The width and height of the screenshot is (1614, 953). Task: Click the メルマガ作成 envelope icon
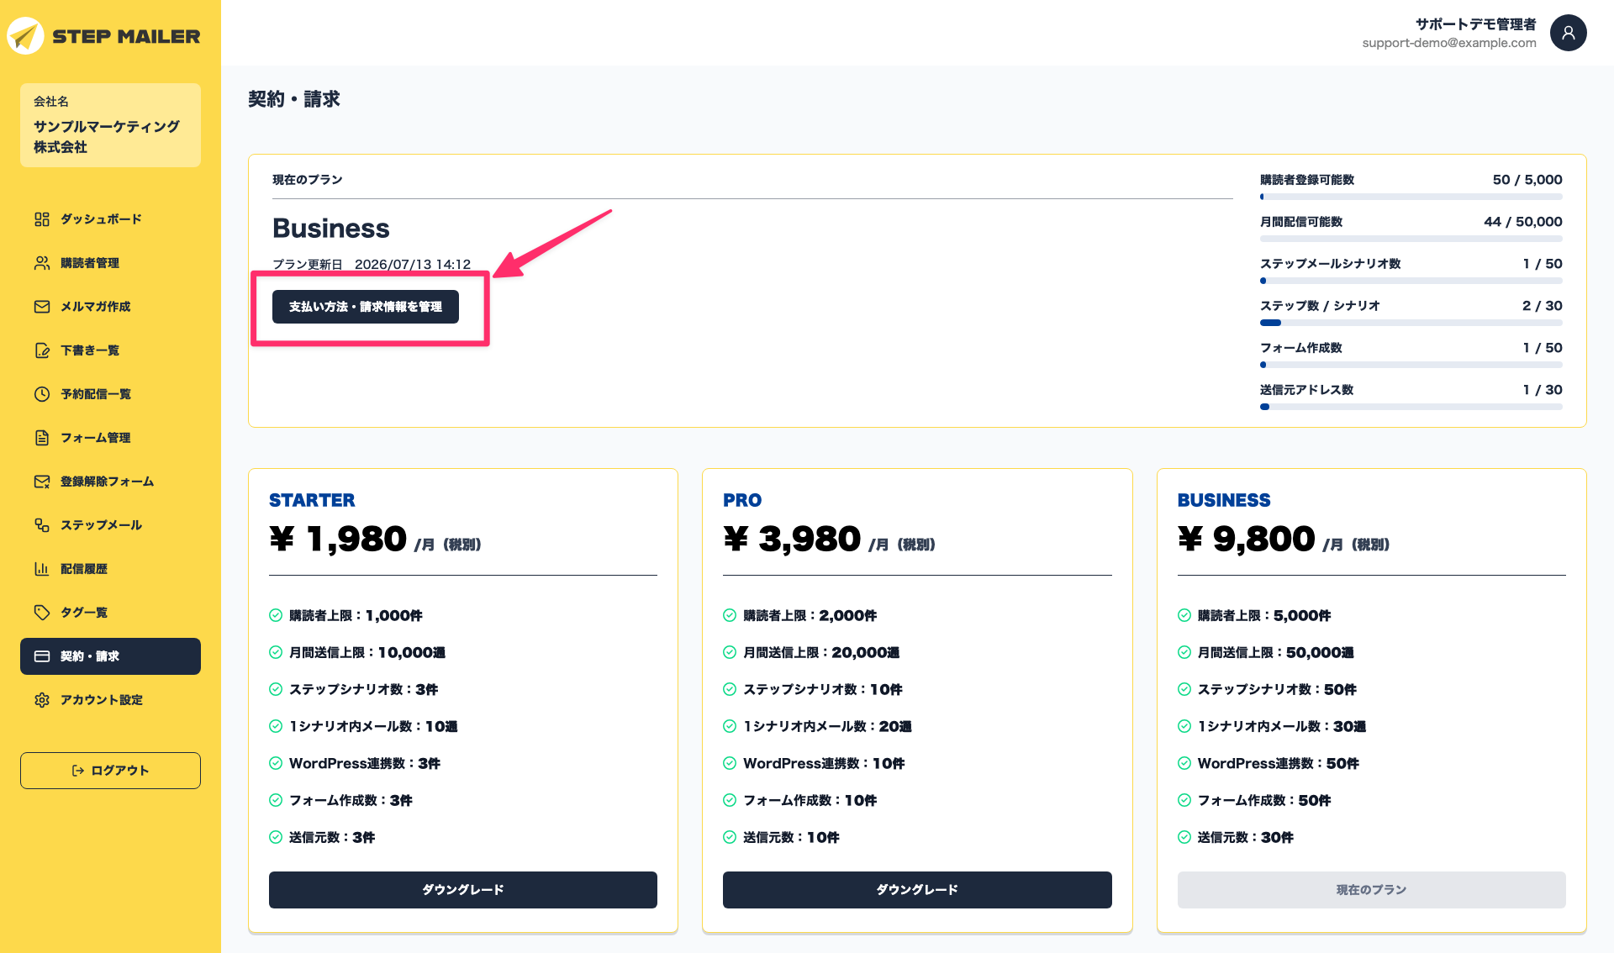point(42,307)
